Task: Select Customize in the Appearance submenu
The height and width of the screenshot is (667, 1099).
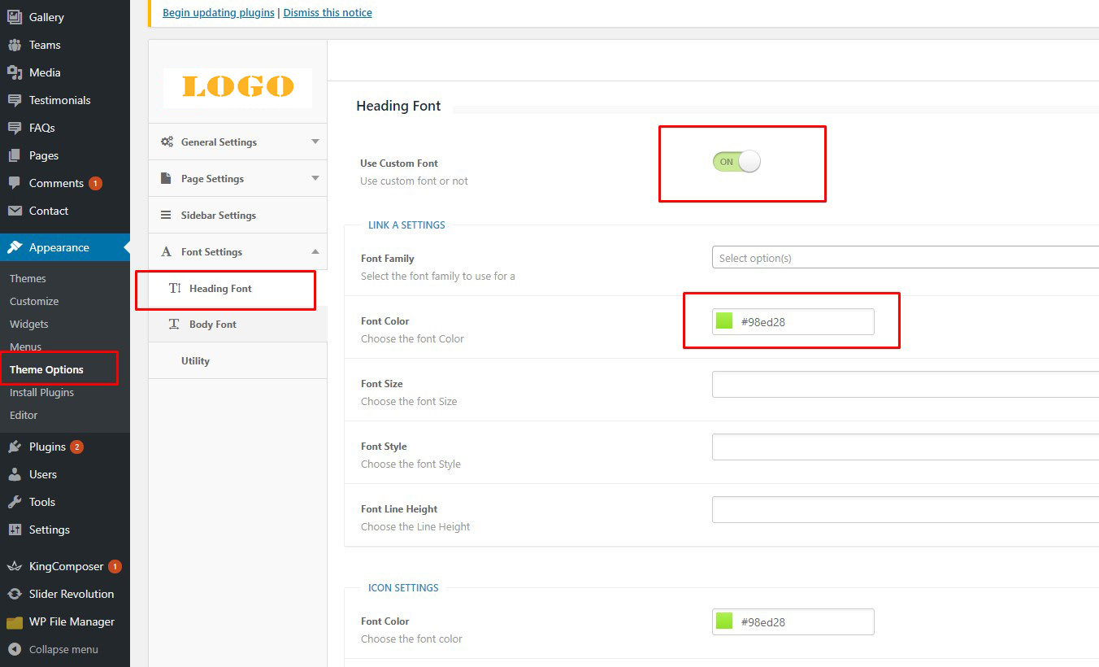Action: point(34,301)
